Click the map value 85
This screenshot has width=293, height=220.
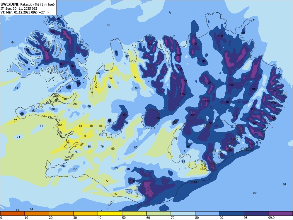tap(136, 148)
